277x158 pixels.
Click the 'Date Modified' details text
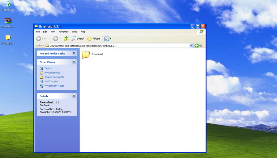[55, 111]
